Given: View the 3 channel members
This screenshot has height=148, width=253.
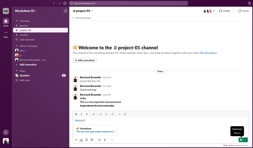Looking at the screenshot, I should pos(209,11).
